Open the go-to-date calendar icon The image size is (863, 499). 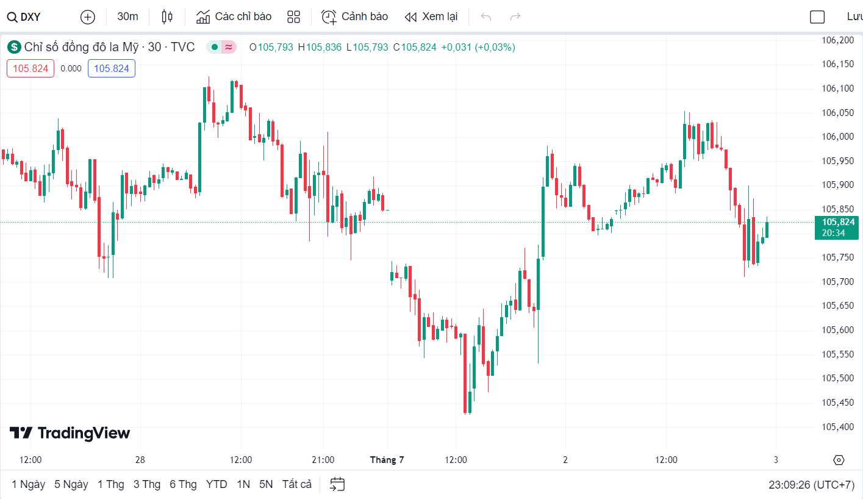pyautogui.click(x=337, y=484)
